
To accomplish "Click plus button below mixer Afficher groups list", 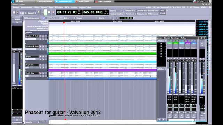I will click(163, 120).
